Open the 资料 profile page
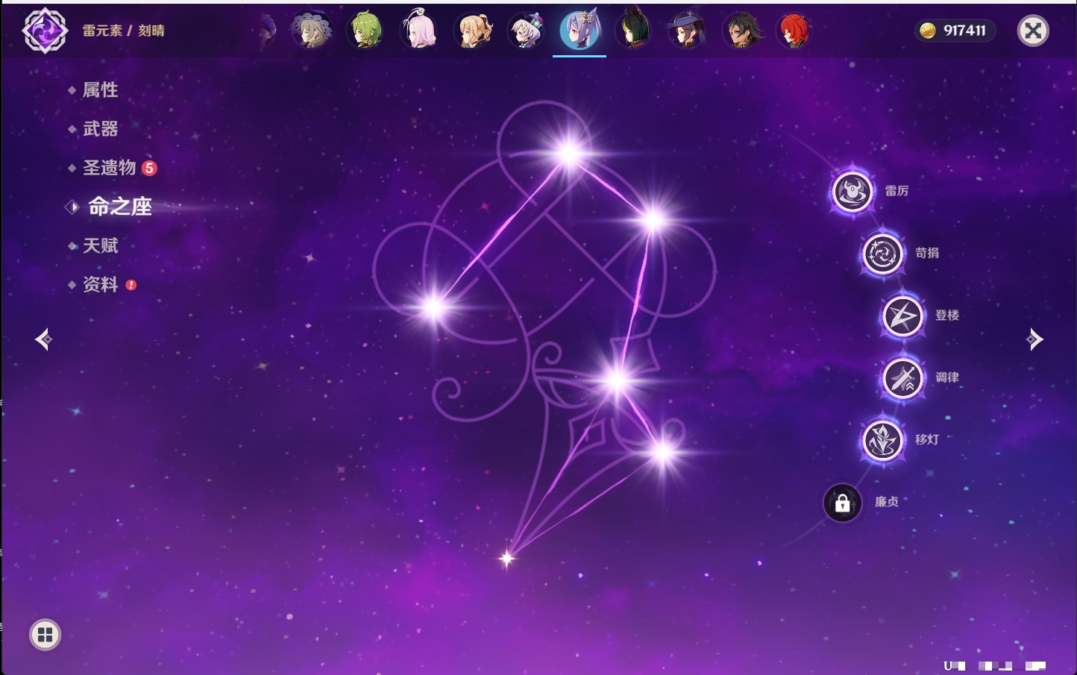1077x675 pixels. pyautogui.click(x=100, y=285)
